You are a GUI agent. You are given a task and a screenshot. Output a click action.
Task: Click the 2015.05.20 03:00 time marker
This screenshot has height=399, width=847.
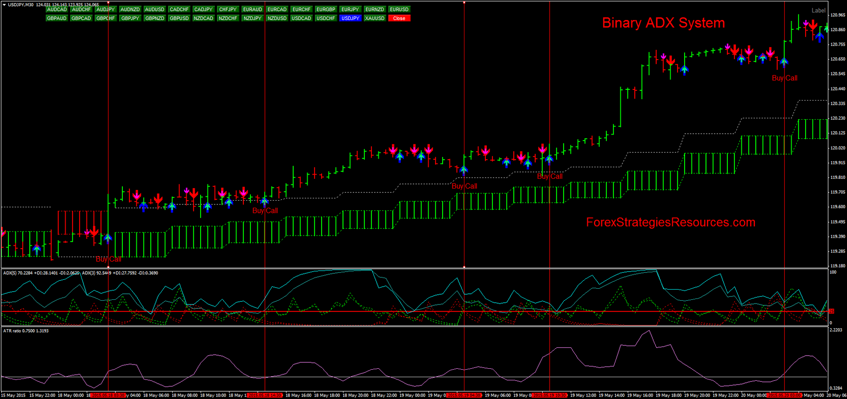785,395
